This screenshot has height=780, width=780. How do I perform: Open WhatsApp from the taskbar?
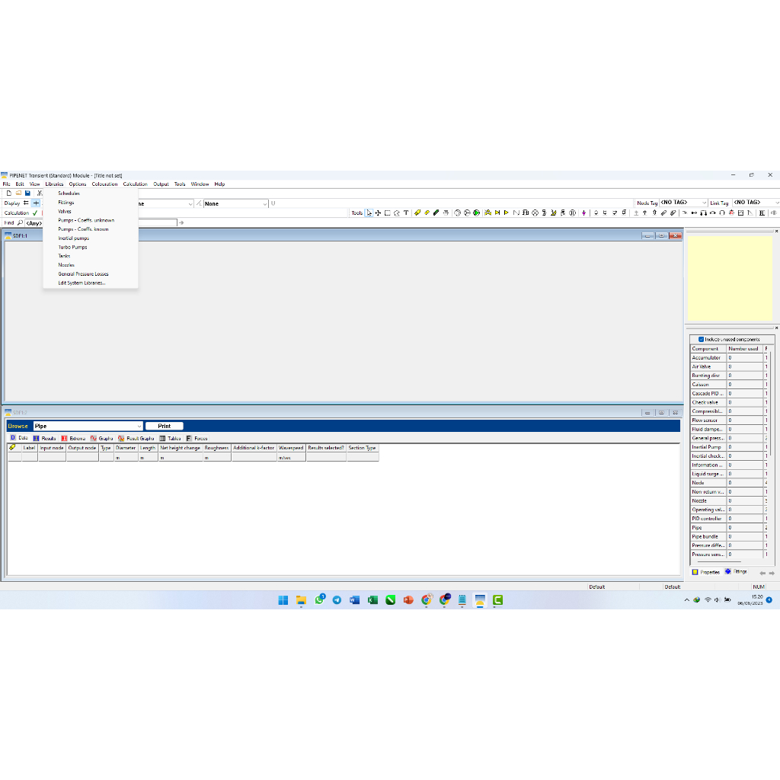click(x=319, y=600)
